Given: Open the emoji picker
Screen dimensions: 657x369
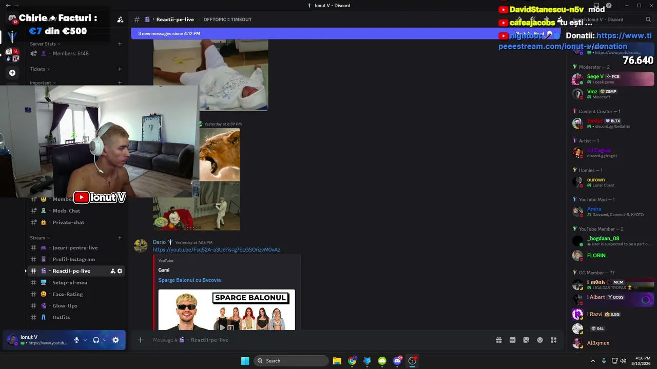Looking at the screenshot, I should coord(540,340).
